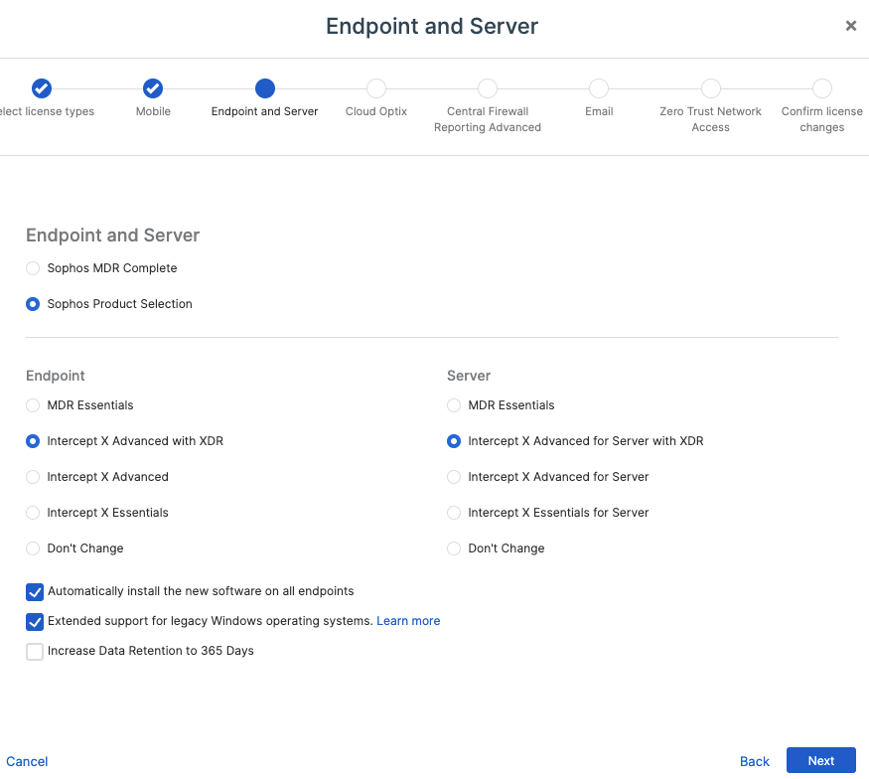
Task: Select Intercept X Essentials for Server
Action: pyautogui.click(x=454, y=513)
